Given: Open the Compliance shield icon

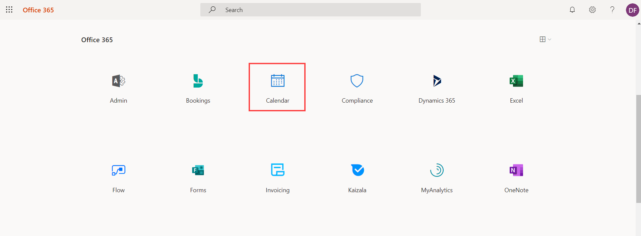Looking at the screenshot, I should (357, 81).
